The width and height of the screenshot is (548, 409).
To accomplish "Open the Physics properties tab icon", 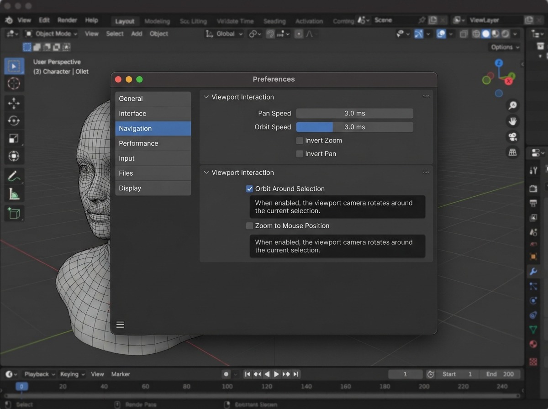I will pyautogui.click(x=533, y=300).
